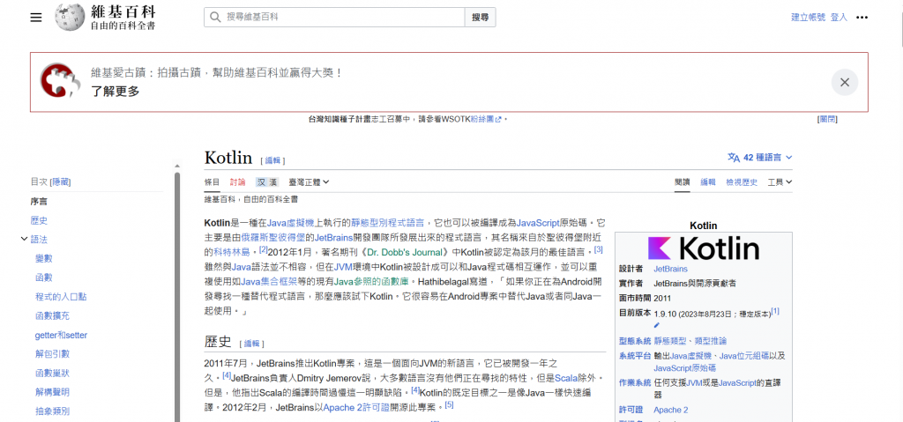Viewport: 903px width, 422px height.
Task: Go to 變數 in the contents
Action: tap(44, 258)
